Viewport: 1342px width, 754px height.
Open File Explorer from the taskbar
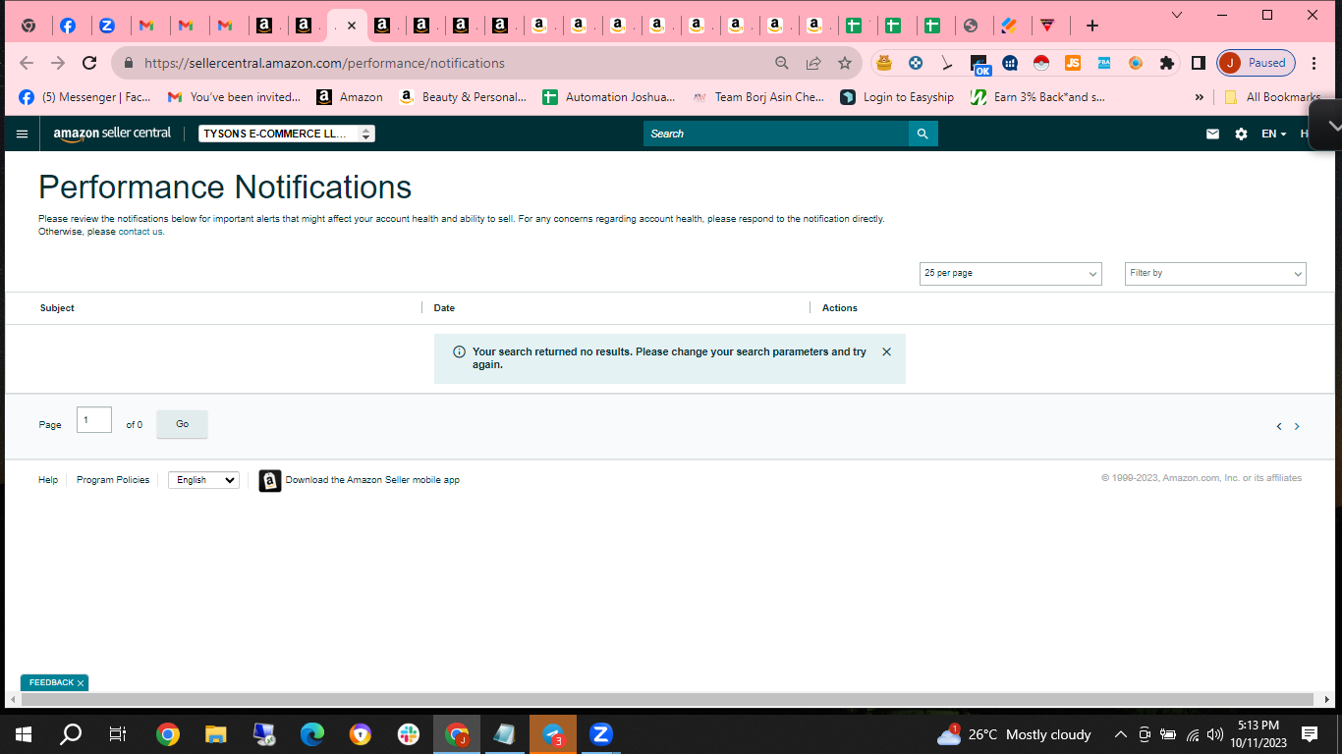(x=216, y=734)
